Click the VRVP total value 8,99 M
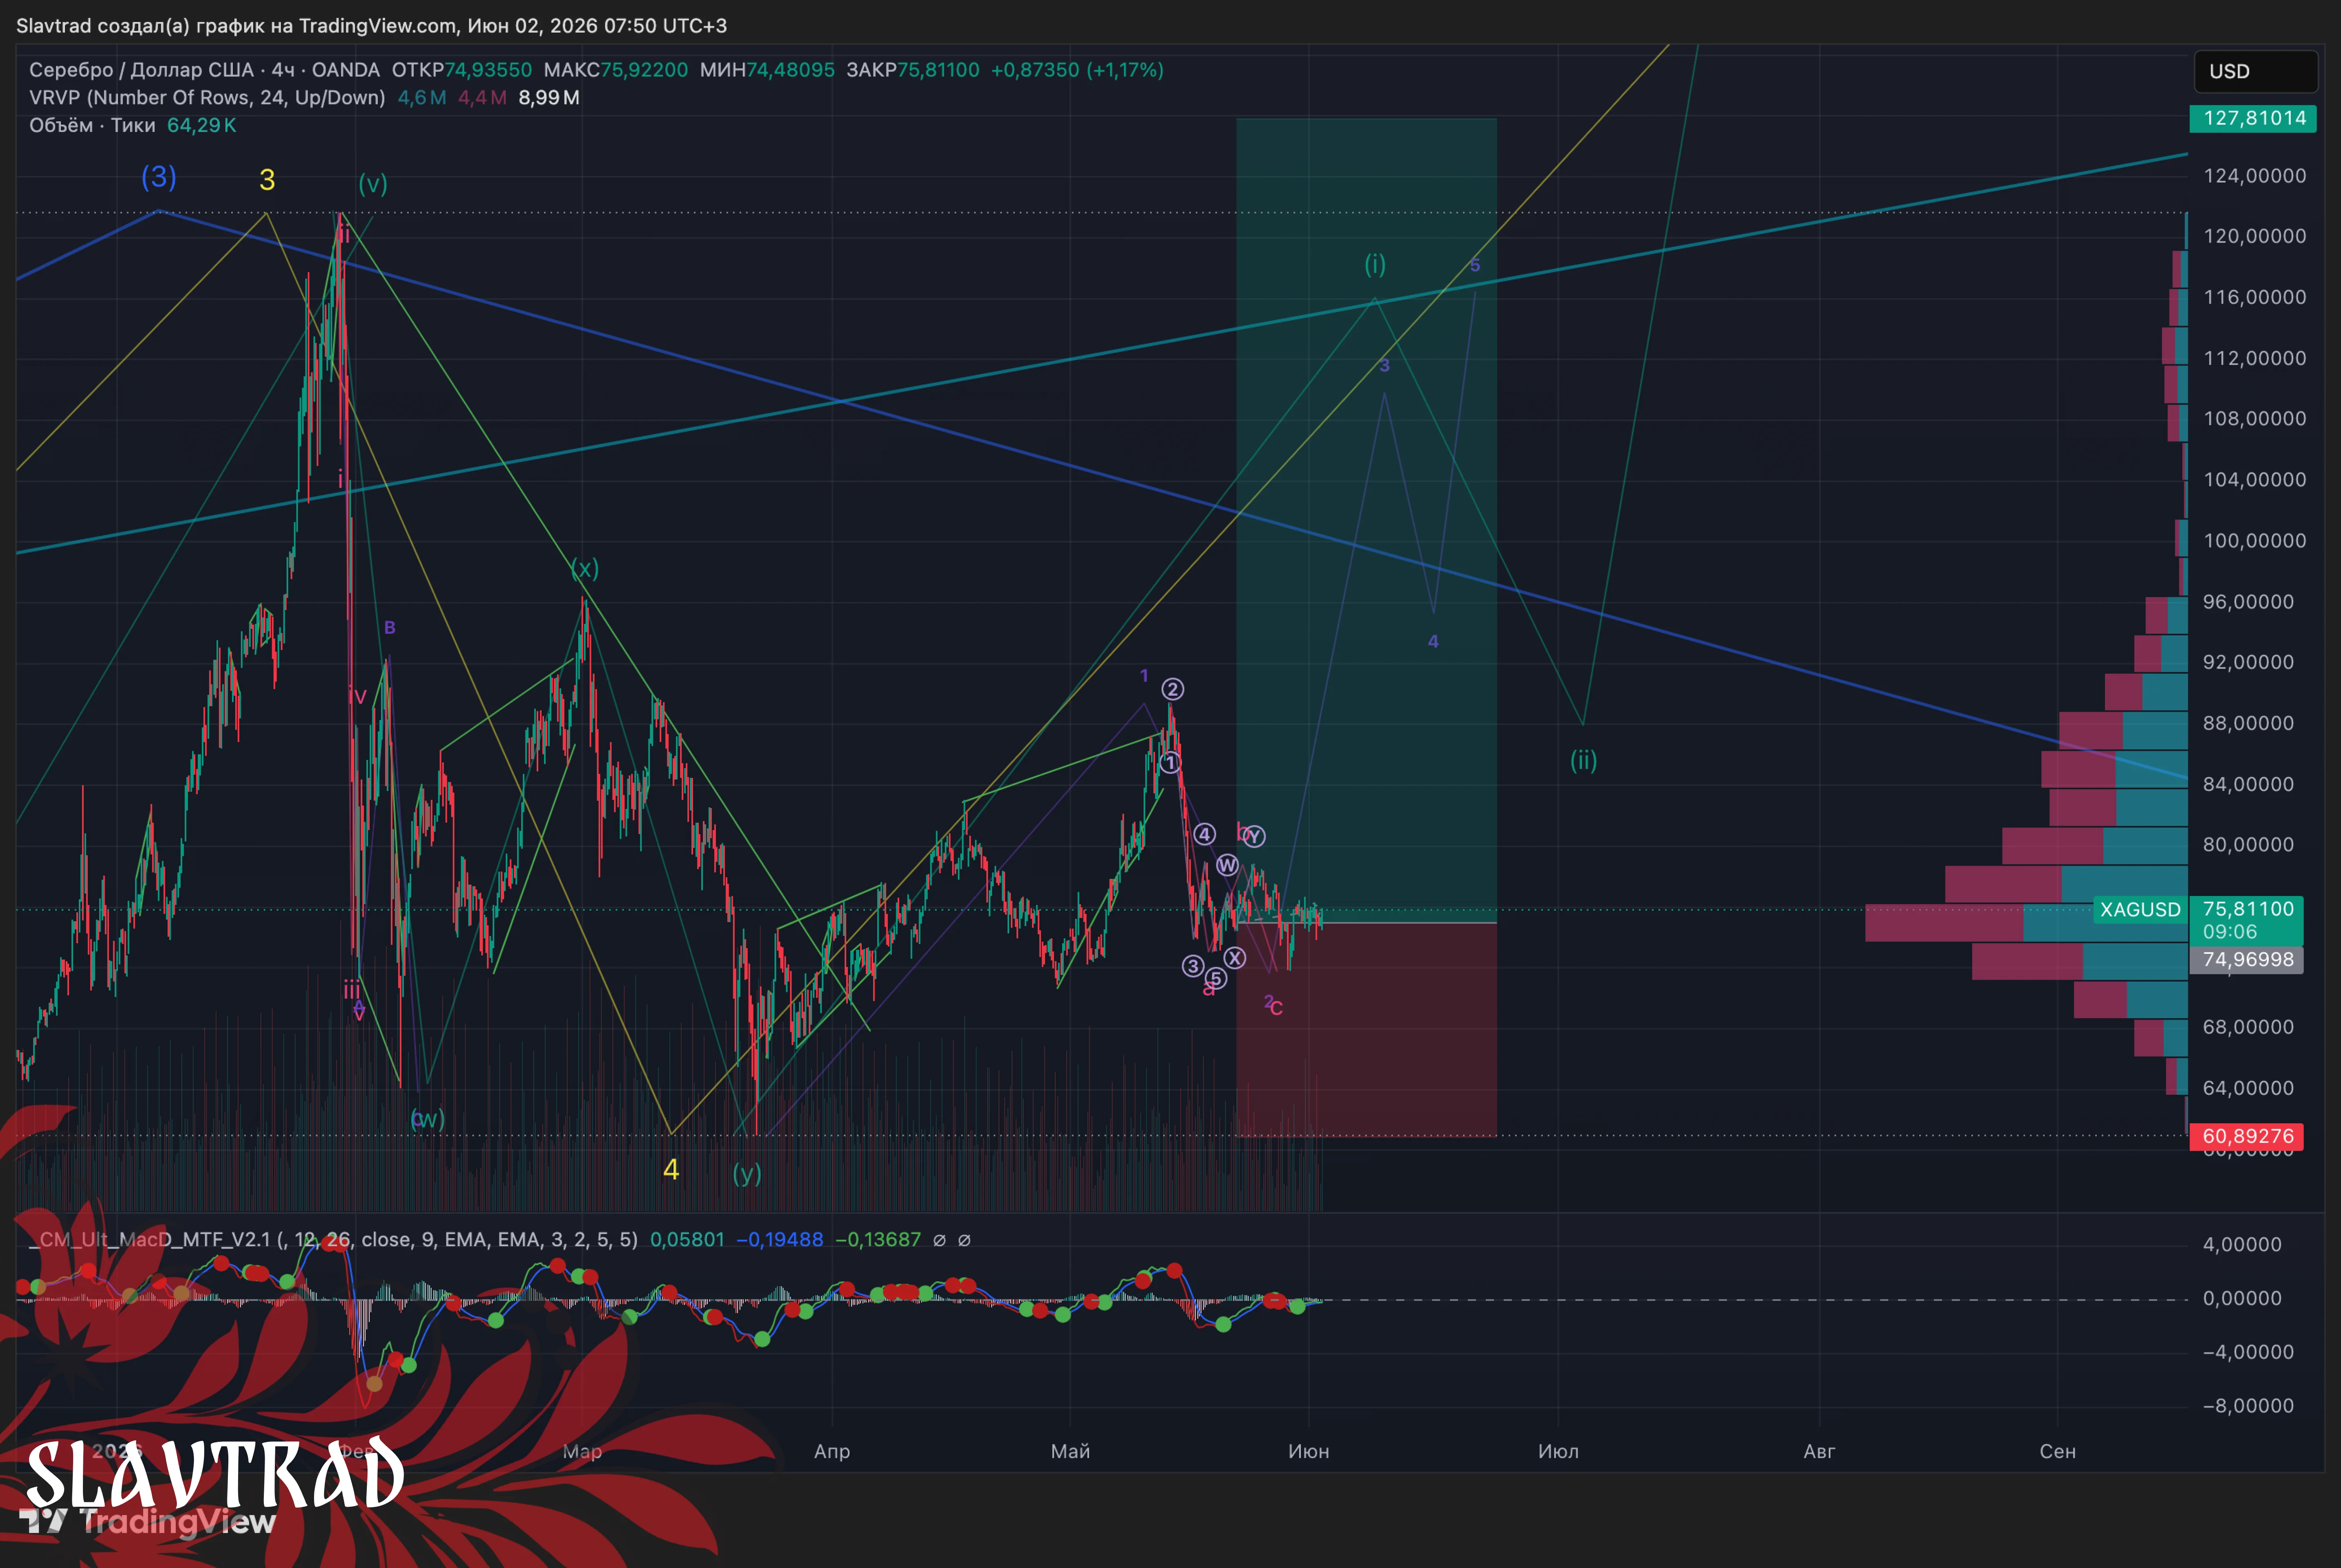The width and height of the screenshot is (2341, 1568). click(x=549, y=98)
